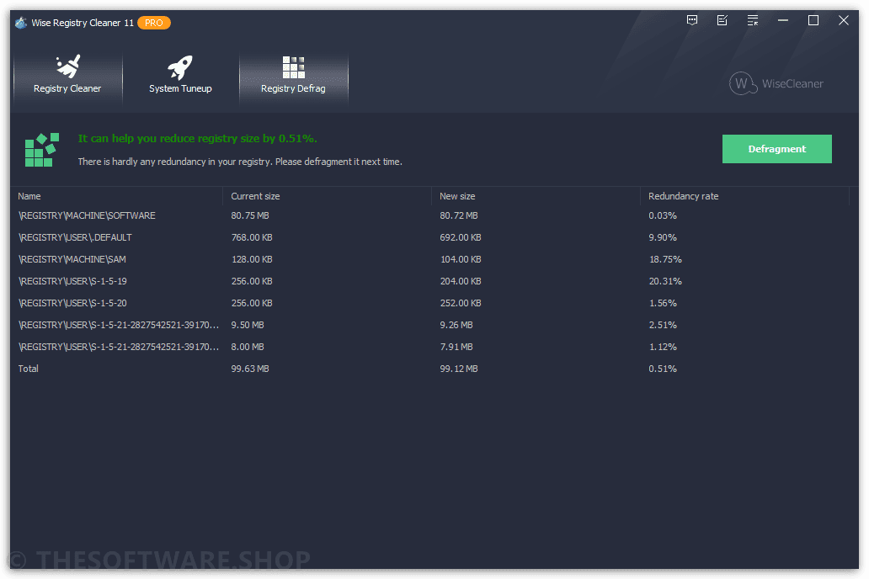Click the 692.00 KB new size value
Image resolution: width=869 pixels, height=579 pixels.
[461, 237]
